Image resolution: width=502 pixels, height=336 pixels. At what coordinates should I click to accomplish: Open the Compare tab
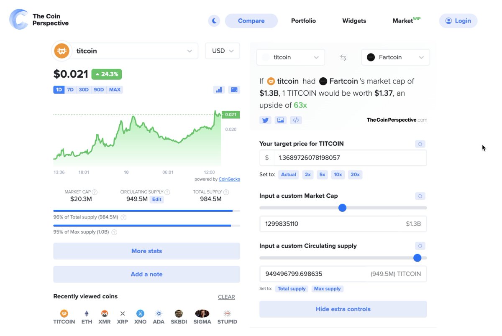(251, 21)
